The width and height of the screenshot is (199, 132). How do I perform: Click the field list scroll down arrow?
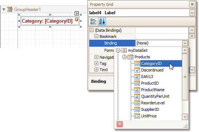(x=185, y=117)
